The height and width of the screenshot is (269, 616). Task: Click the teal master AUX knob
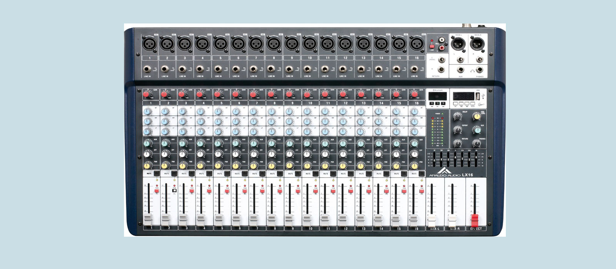tap(477, 130)
